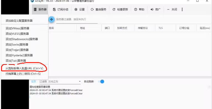Image resolution: width=212 pixels, height=109 pixels.
Task: Click the 信息 info label
Action: tap(33, 82)
